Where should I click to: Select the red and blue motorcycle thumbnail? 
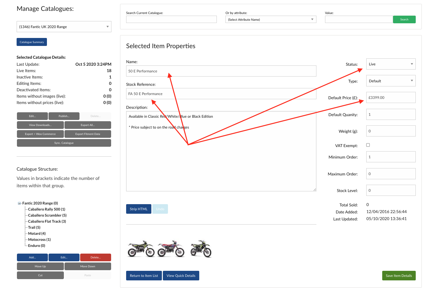click(x=171, y=249)
